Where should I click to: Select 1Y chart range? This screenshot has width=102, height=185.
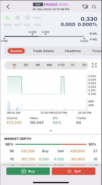coord(72,65)
